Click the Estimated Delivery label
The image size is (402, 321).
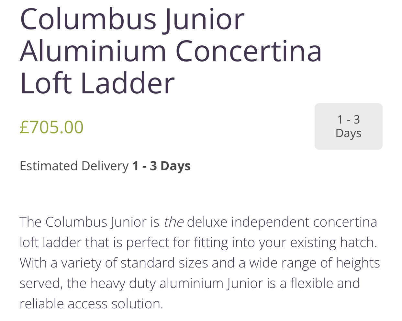point(74,166)
